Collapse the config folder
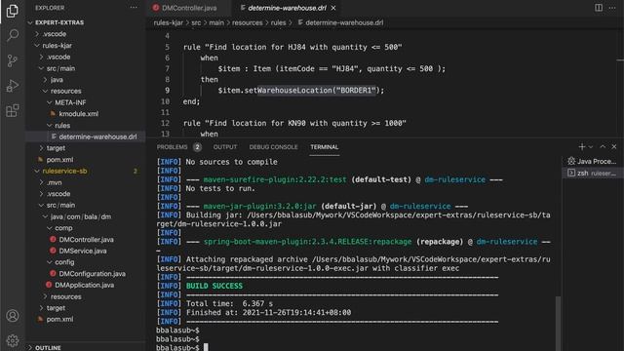Viewport: 624px width, 351px height. coord(64,262)
